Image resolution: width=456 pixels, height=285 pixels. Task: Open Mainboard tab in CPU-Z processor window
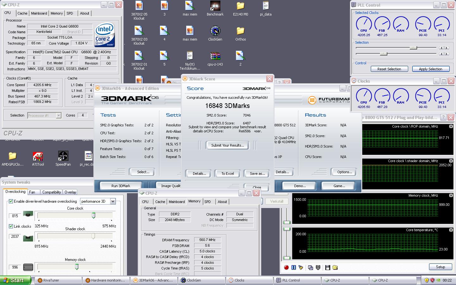(x=39, y=13)
